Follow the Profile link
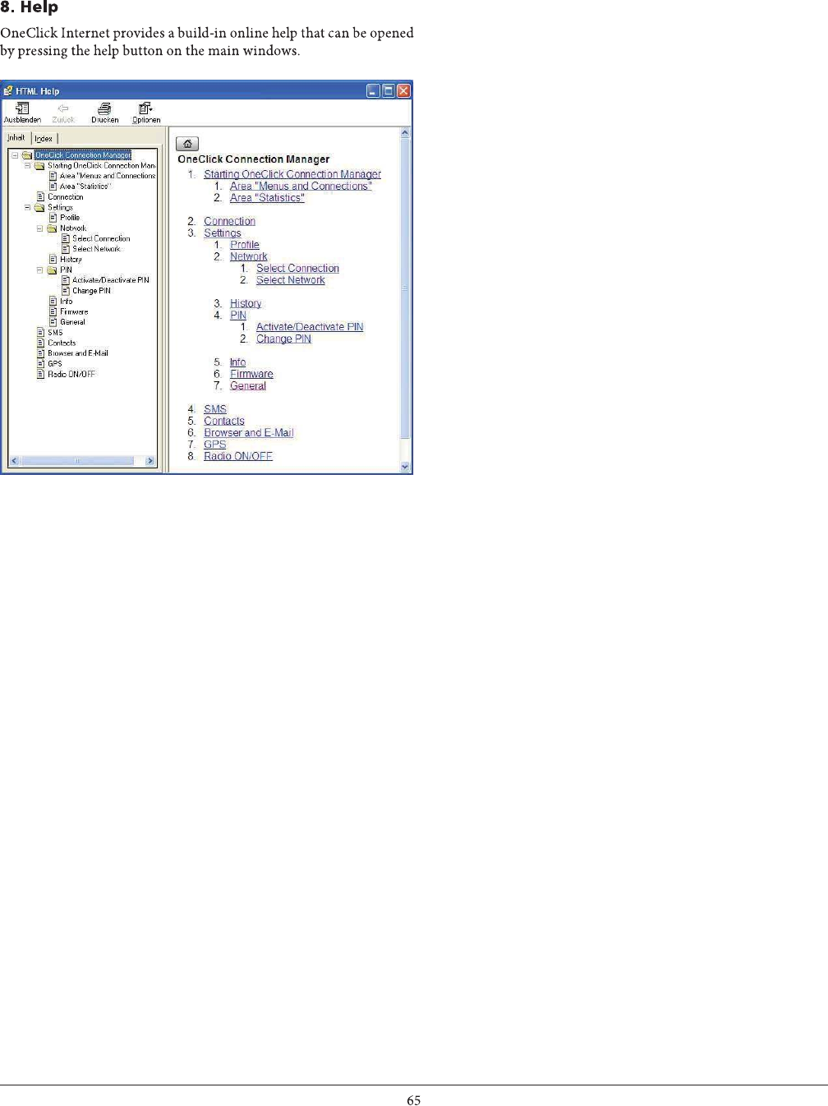828x1106 pixels. [245, 245]
